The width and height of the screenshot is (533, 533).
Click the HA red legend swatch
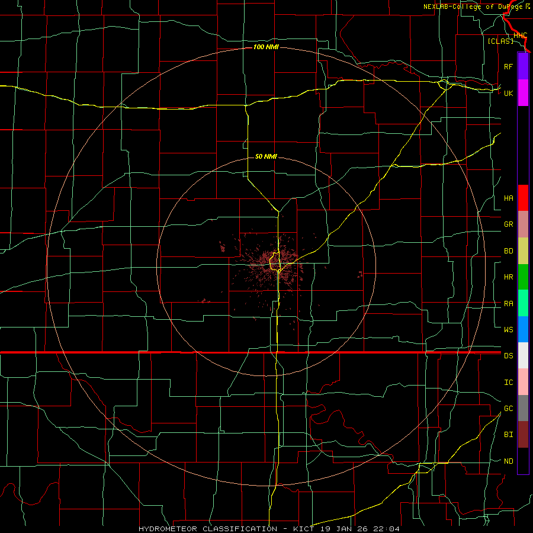pos(523,198)
